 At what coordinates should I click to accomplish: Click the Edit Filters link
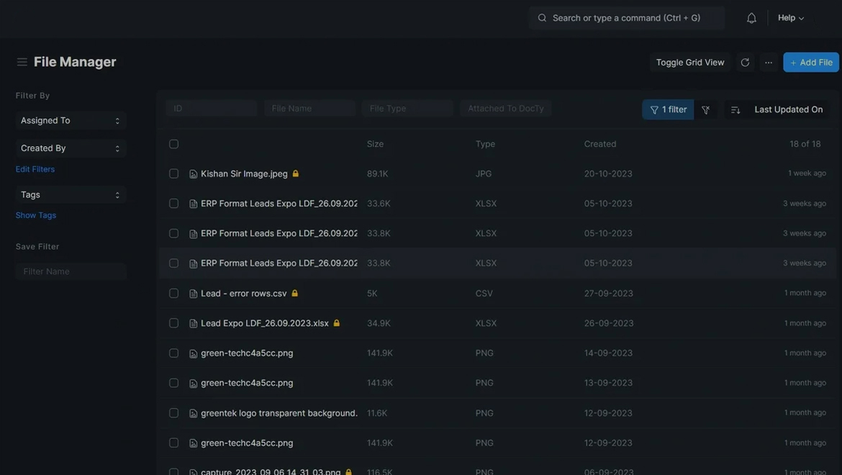point(35,169)
